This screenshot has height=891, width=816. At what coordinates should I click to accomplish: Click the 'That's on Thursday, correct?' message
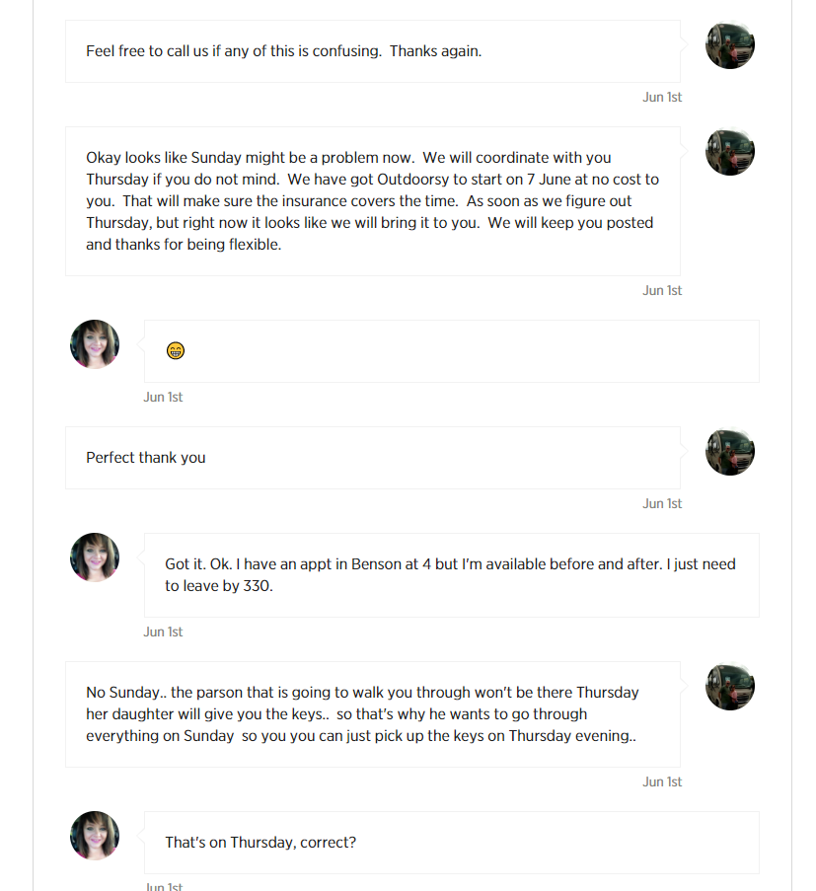[x=452, y=843]
